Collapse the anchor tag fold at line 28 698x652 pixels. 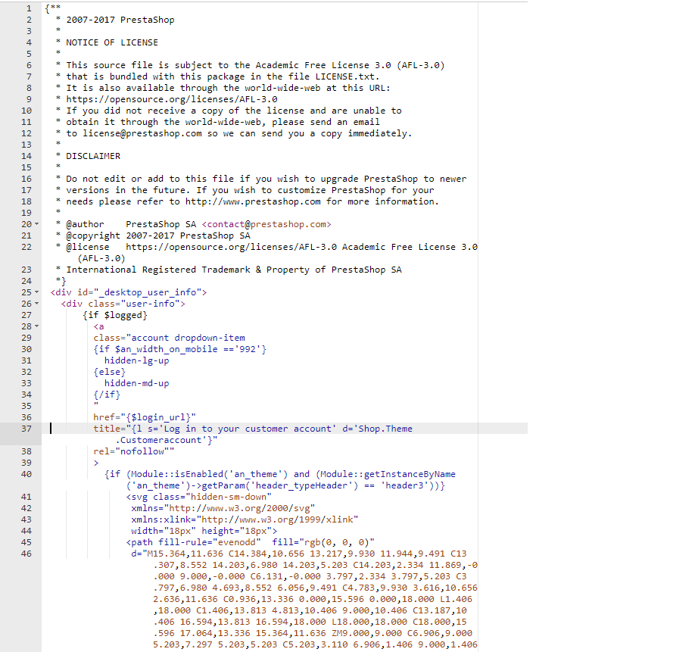tap(37, 326)
